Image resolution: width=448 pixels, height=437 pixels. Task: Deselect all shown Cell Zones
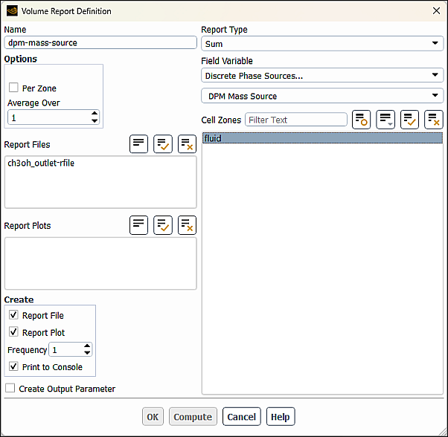coord(433,120)
